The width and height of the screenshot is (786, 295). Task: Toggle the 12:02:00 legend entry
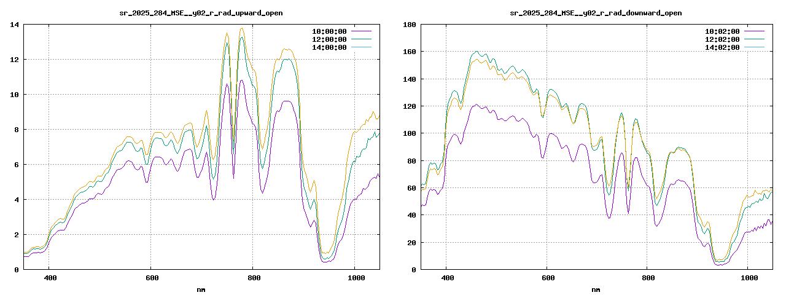pyautogui.click(x=722, y=39)
